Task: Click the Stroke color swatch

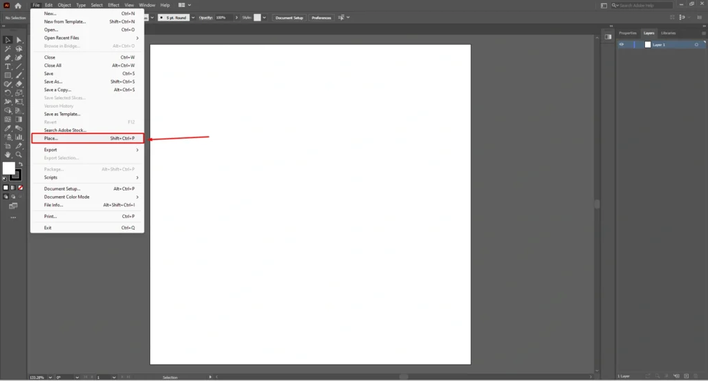Action: pyautogui.click(x=17, y=175)
